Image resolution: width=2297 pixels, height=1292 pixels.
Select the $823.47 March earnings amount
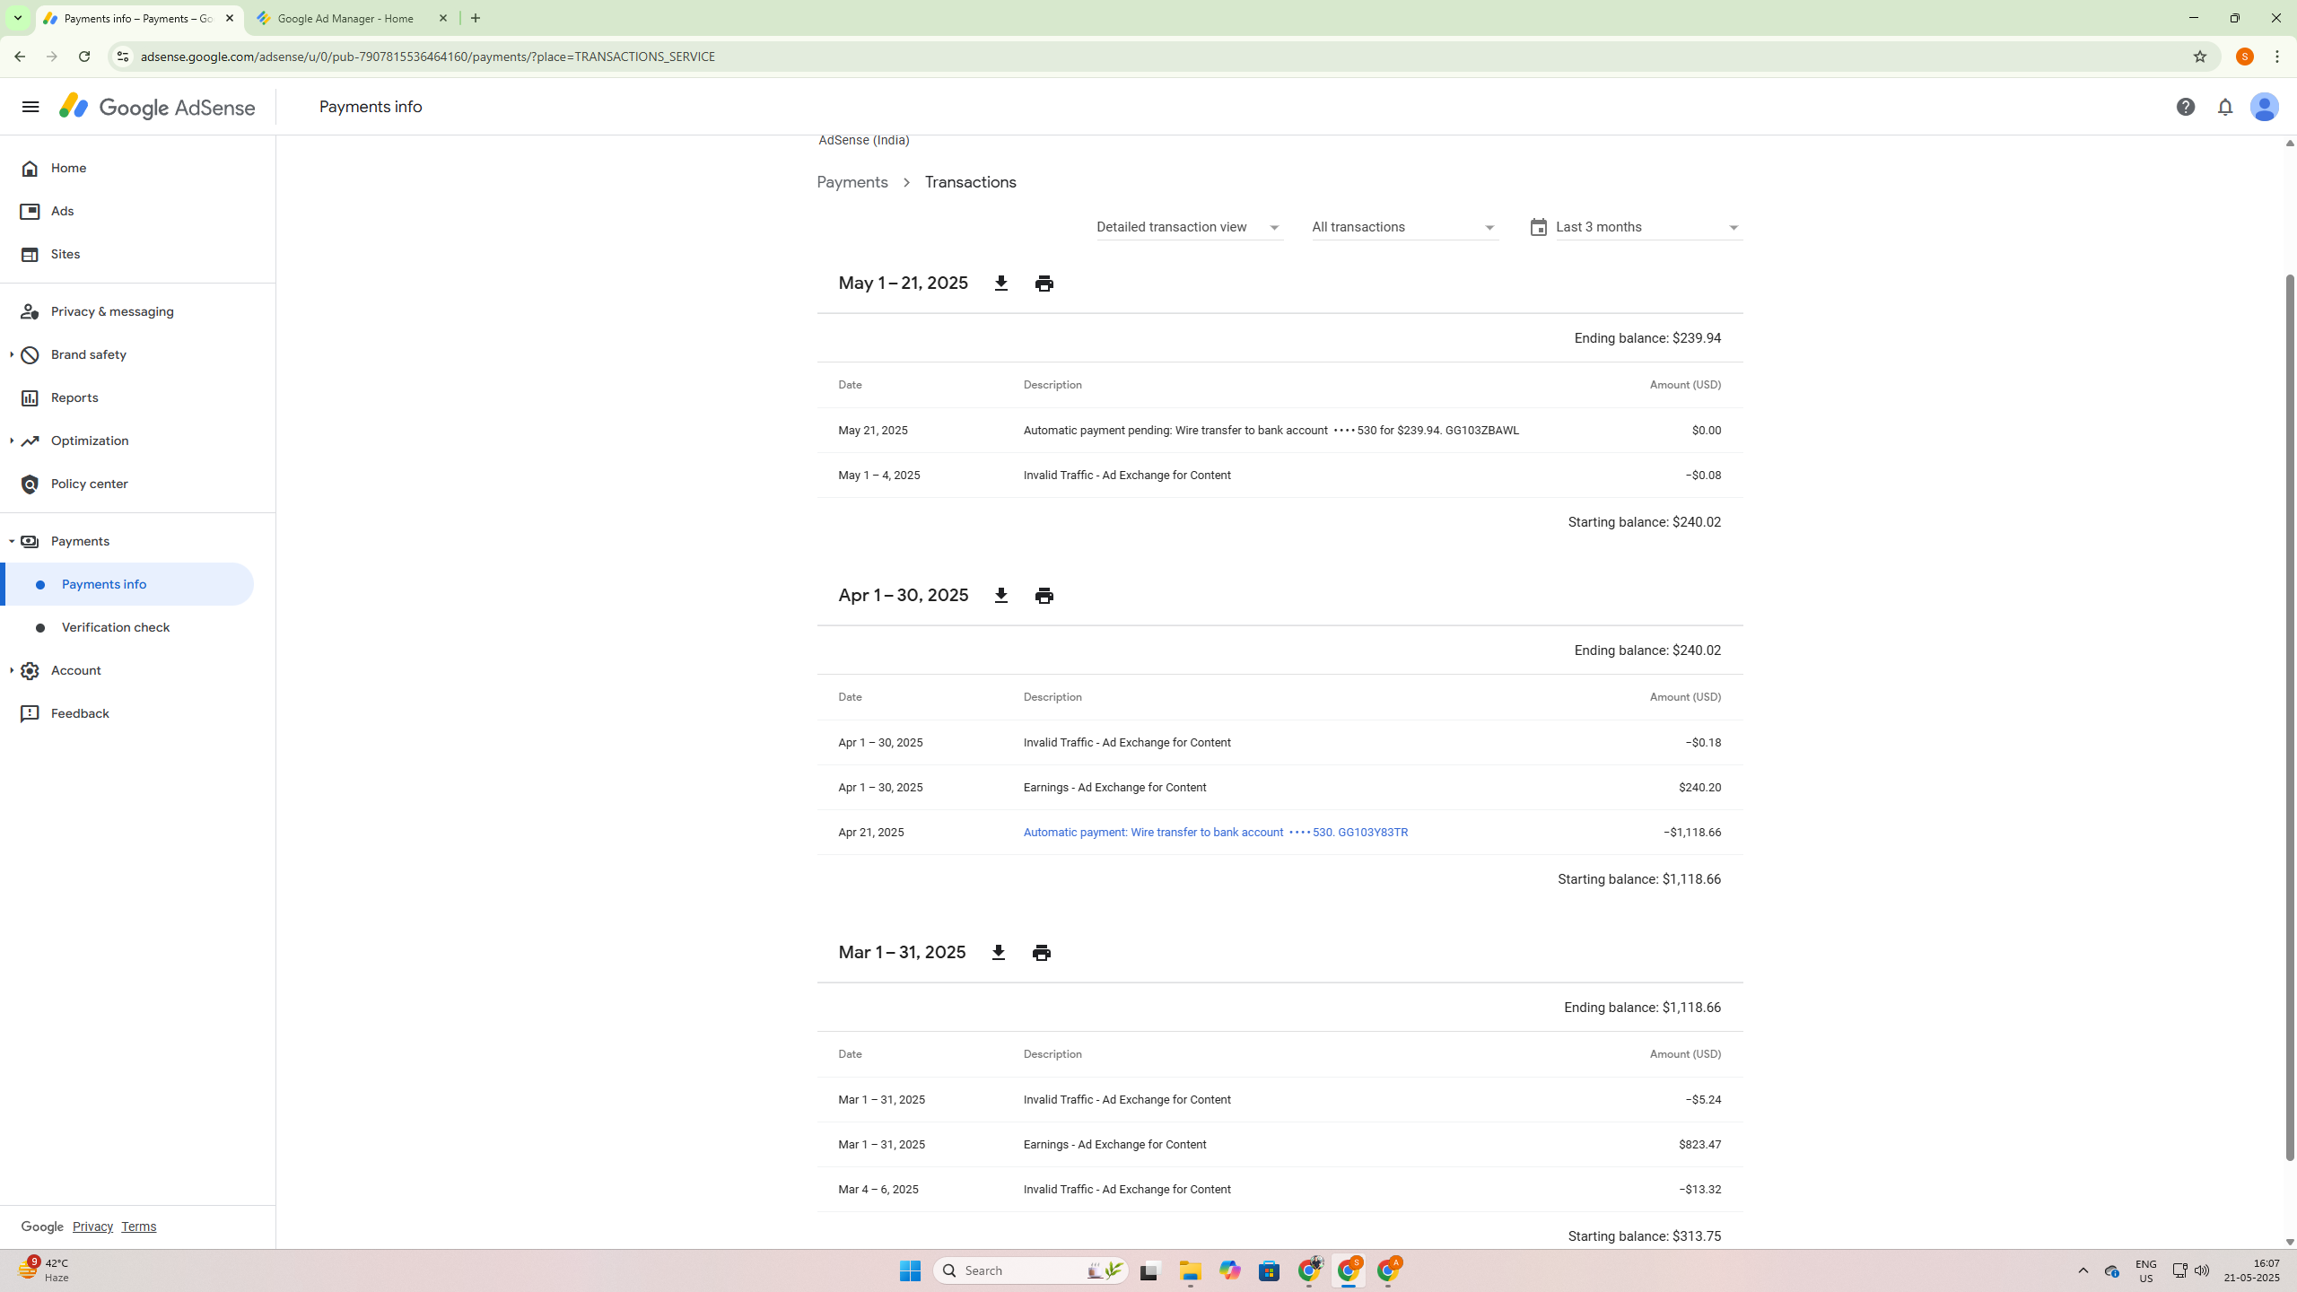point(1699,1145)
